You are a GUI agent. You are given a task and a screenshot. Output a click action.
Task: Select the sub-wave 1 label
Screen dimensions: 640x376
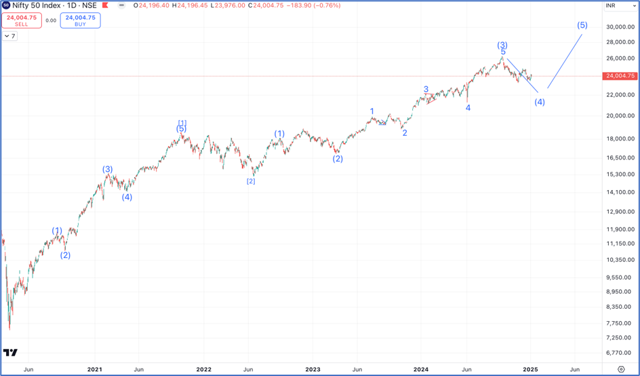tap(372, 111)
